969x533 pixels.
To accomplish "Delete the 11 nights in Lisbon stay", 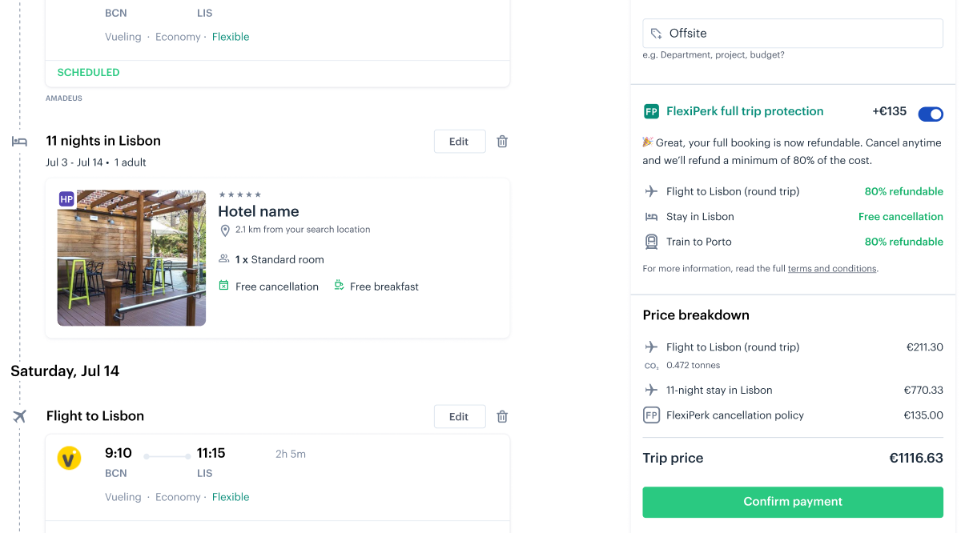I will 502,142.
